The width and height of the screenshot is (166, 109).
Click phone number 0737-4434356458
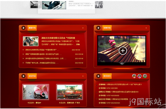(113, 96)
